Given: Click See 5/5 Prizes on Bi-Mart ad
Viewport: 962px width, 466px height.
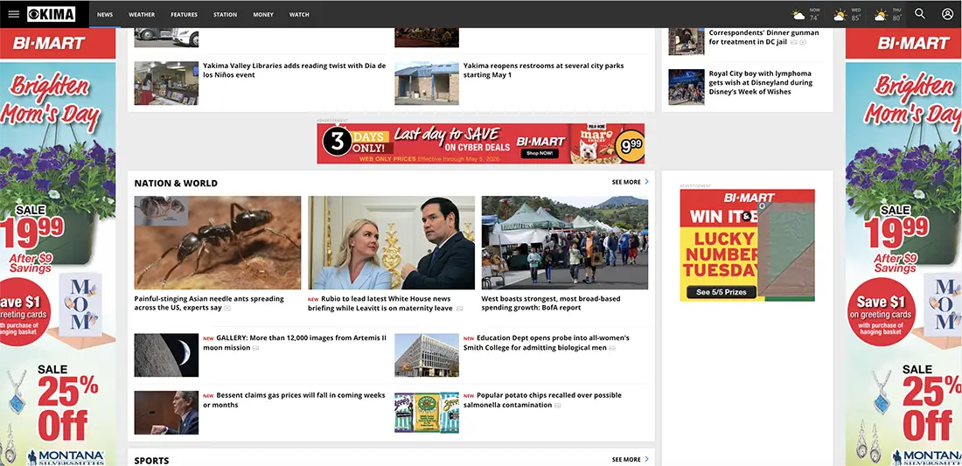Looking at the screenshot, I should click(721, 293).
